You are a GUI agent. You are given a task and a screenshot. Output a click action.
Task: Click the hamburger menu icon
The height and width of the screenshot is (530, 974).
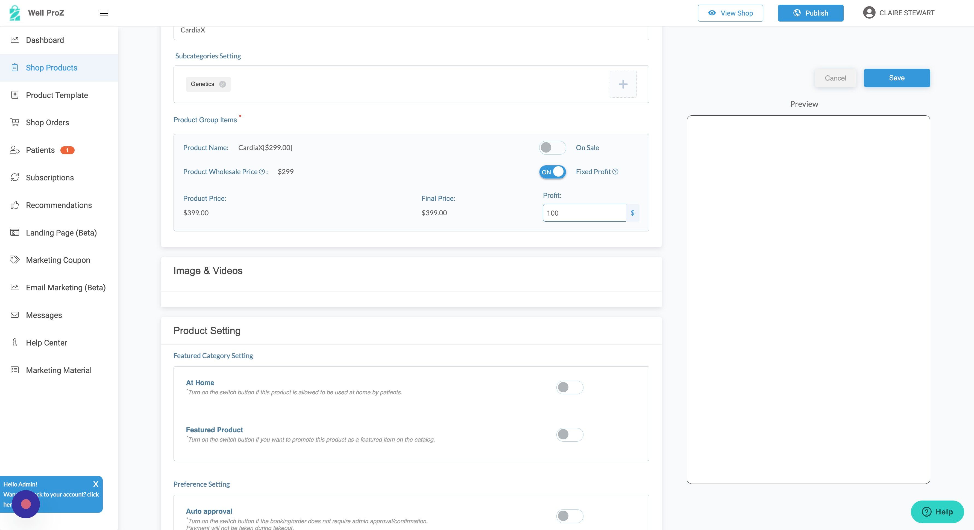point(104,14)
